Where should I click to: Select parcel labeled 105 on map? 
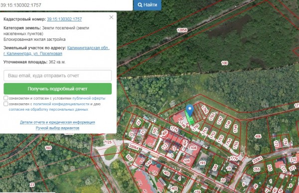154,131
